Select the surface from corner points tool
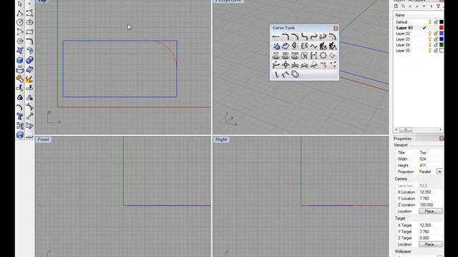The height and width of the screenshot is (257, 458). coord(20,51)
